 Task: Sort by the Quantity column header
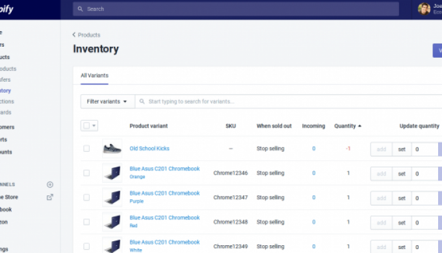point(348,126)
